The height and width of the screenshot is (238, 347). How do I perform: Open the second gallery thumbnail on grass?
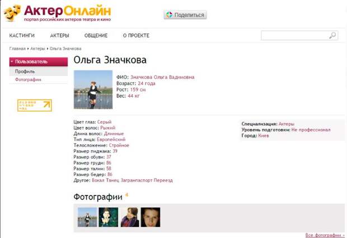109,217
